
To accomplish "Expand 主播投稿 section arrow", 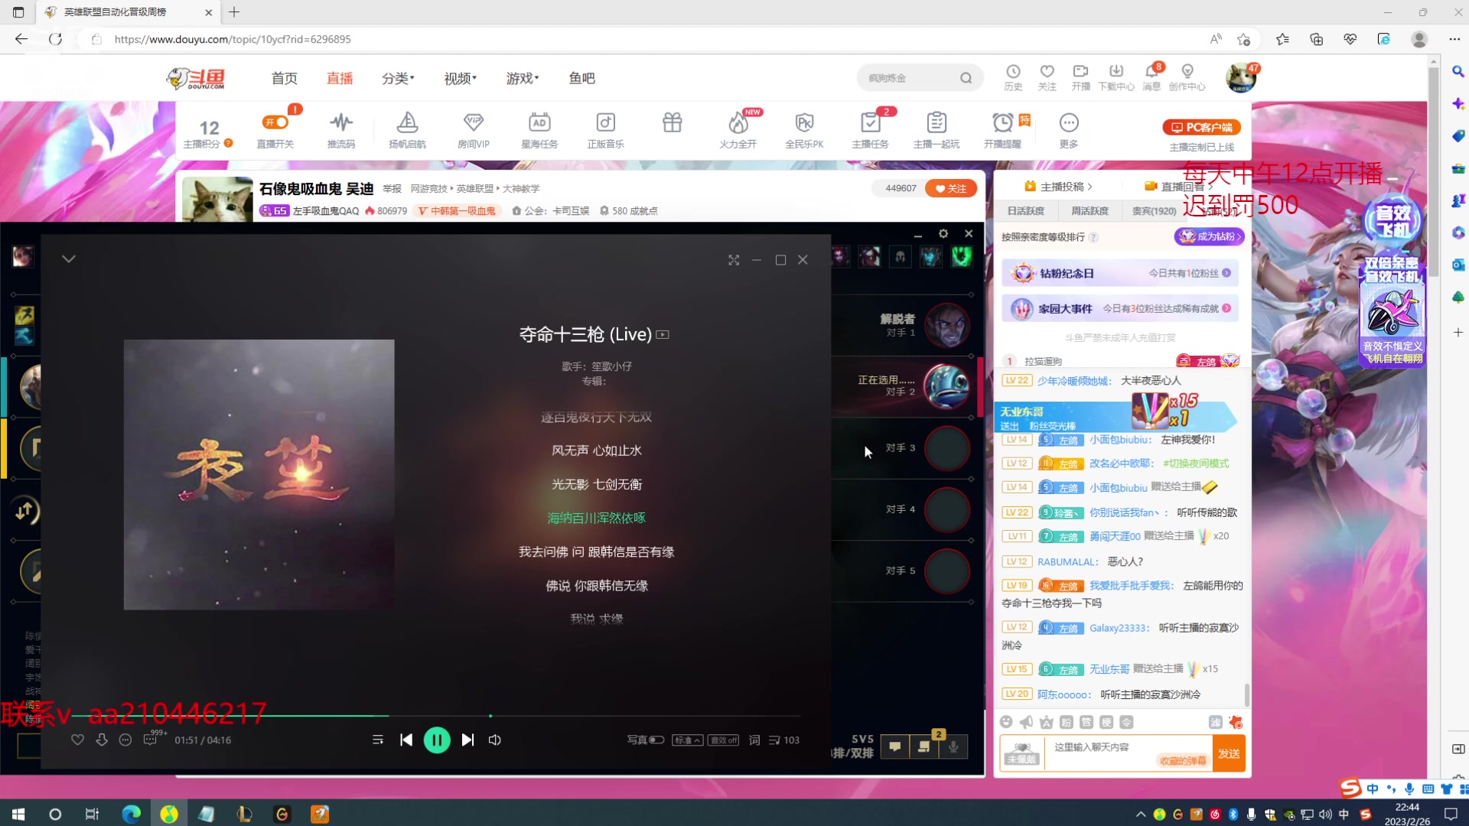I will (1090, 187).
